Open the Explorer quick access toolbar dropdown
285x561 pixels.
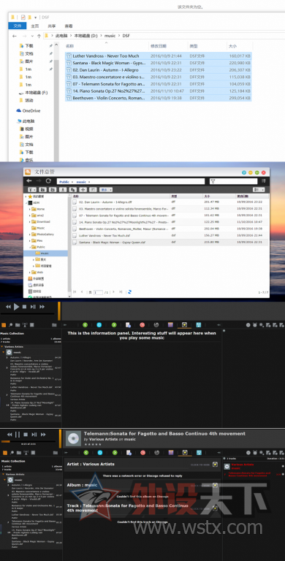click(x=35, y=17)
